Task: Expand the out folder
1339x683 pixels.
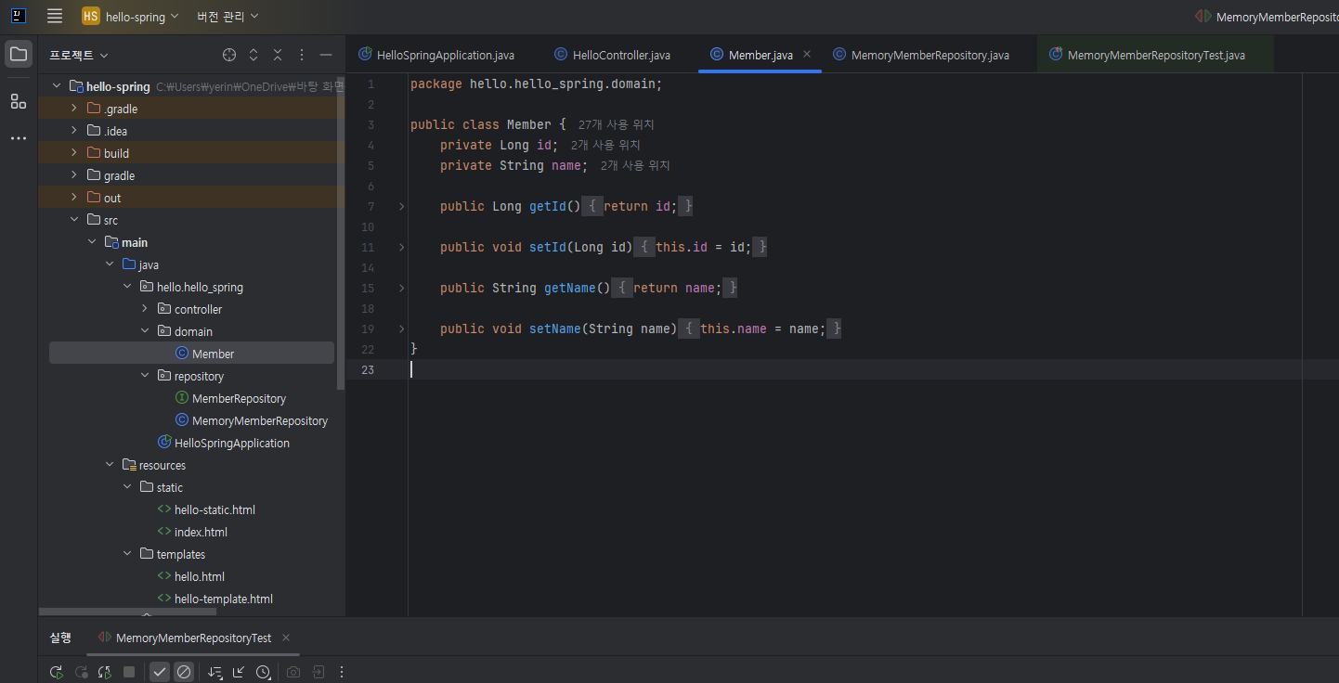Action: click(74, 198)
